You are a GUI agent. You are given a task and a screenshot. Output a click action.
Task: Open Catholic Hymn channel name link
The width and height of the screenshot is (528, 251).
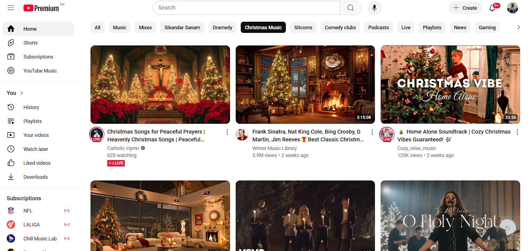(x=123, y=148)
